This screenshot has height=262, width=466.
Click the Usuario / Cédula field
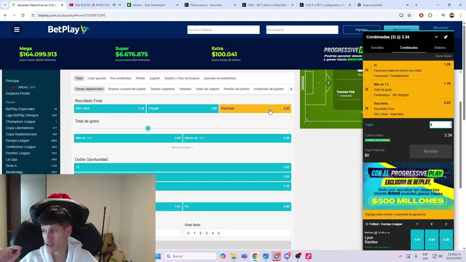(224, 30)
